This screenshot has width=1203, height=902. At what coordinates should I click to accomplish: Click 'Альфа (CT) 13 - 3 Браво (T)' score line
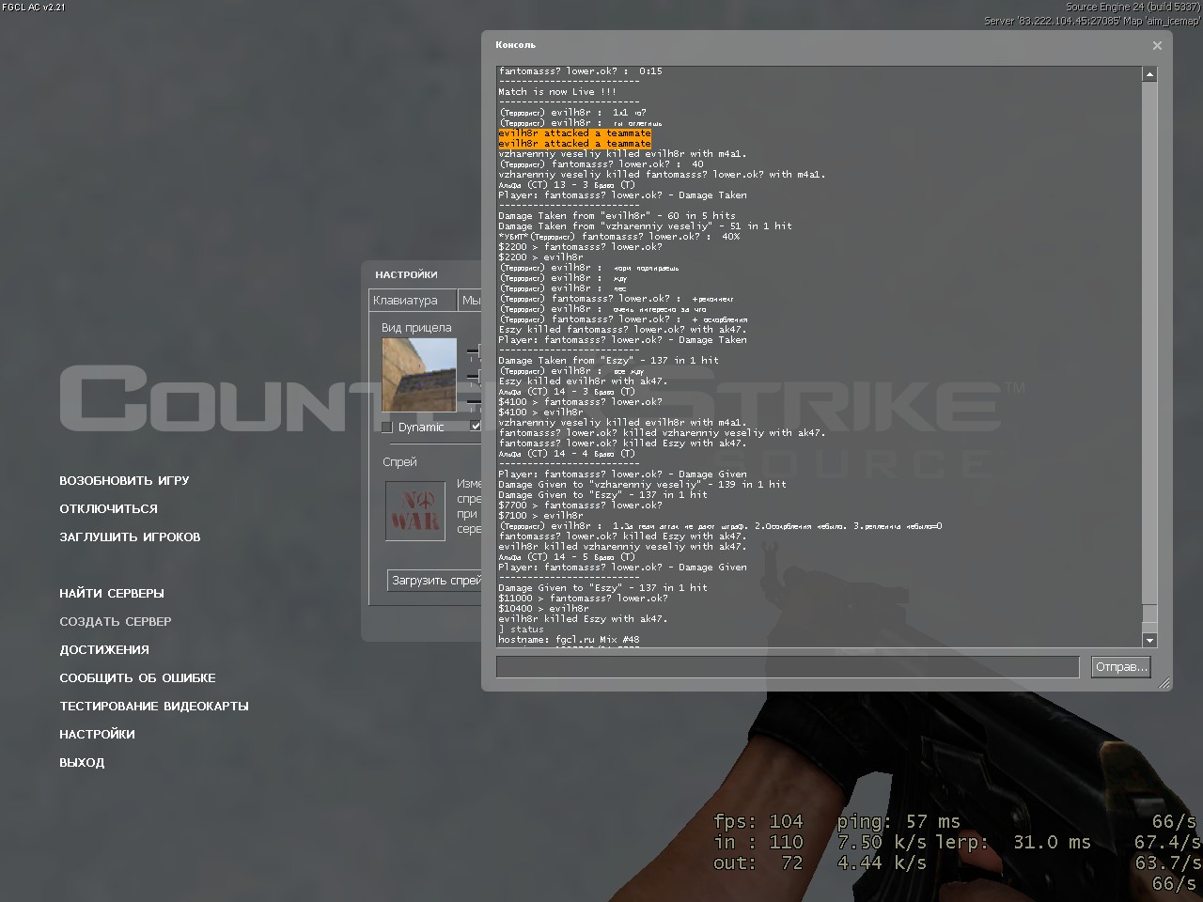tap(566, 185)
